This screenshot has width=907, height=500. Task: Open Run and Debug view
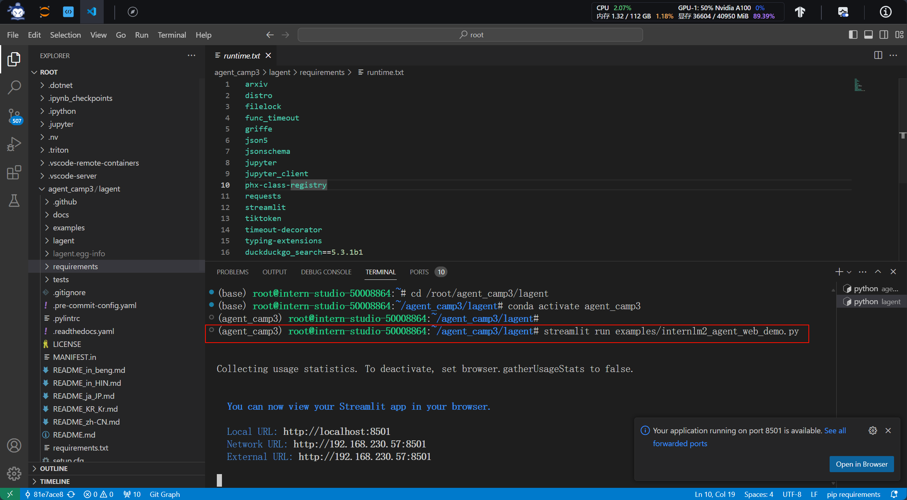click(x=14, y=144)
